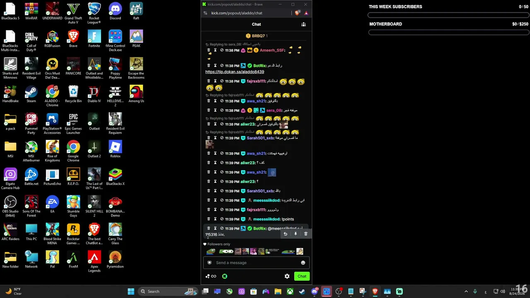The width and height of the screenshot is (530, 298).
Task: Select the FiveM desktop icon
Action: pos(73,260)
